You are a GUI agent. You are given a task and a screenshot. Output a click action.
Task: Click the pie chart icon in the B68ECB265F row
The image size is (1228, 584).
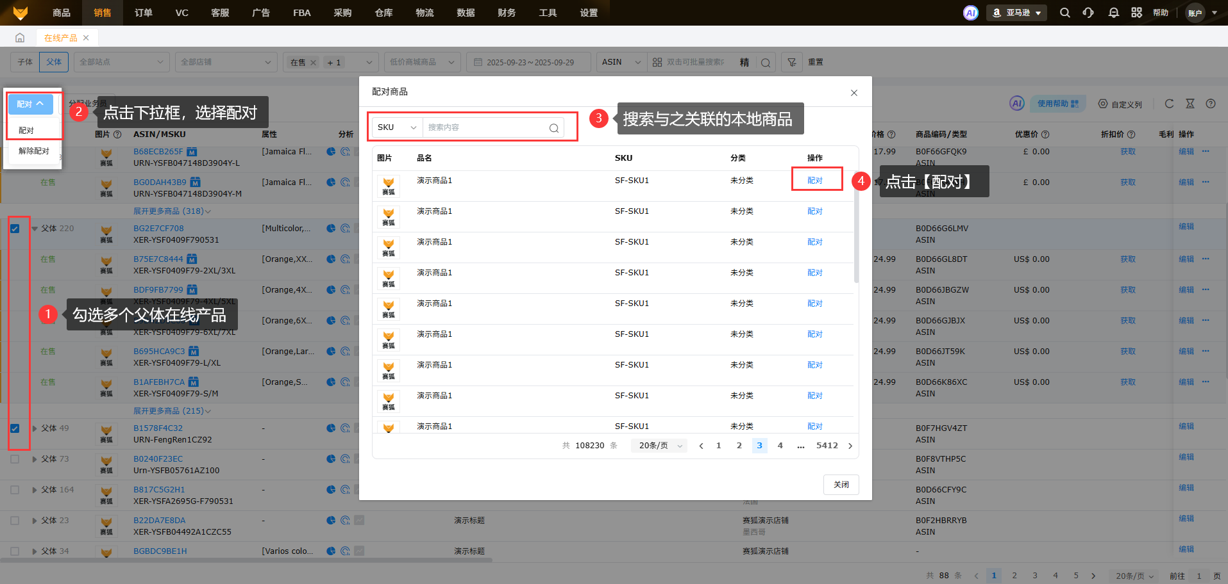[x=331, y=152]
